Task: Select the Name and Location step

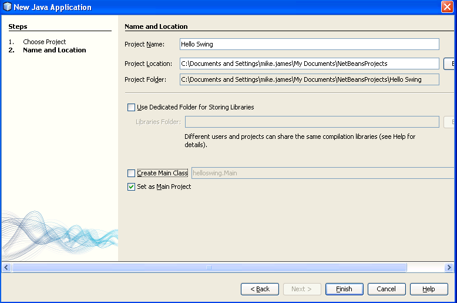Action: (54, 50)
